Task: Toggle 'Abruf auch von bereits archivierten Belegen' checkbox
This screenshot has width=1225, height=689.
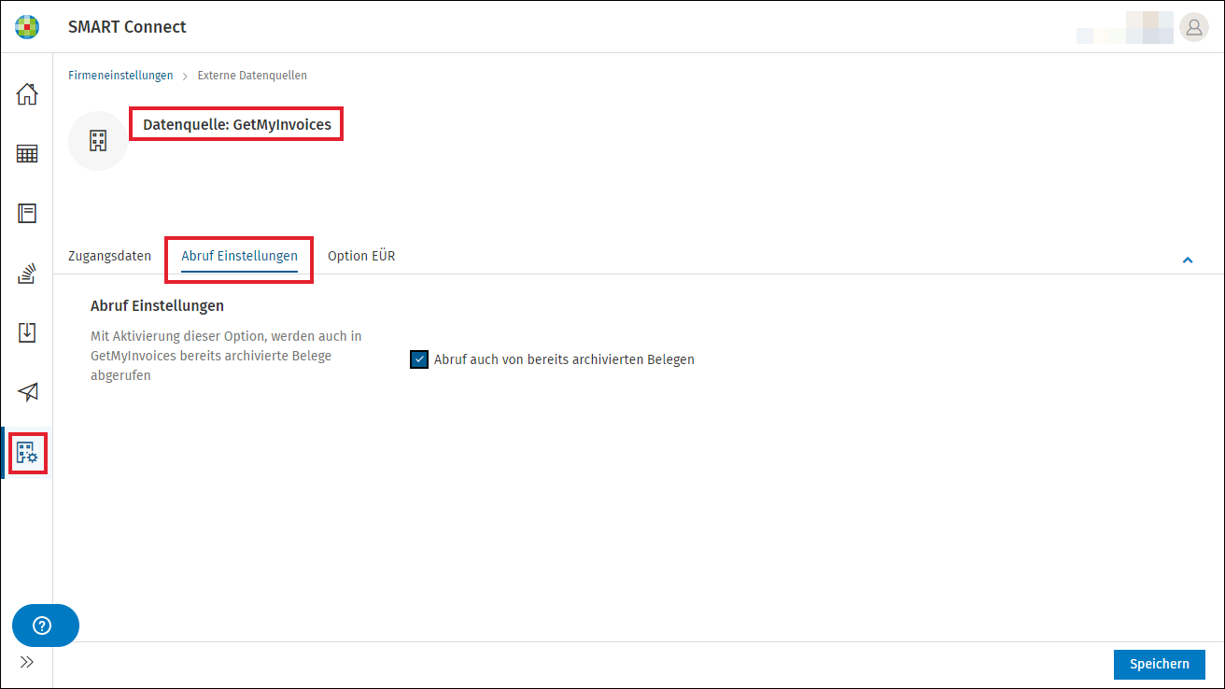Action: [x=419, y=359]
